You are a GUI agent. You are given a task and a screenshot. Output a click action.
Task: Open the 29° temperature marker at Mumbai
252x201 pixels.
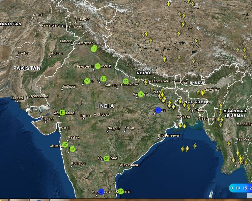65,145
